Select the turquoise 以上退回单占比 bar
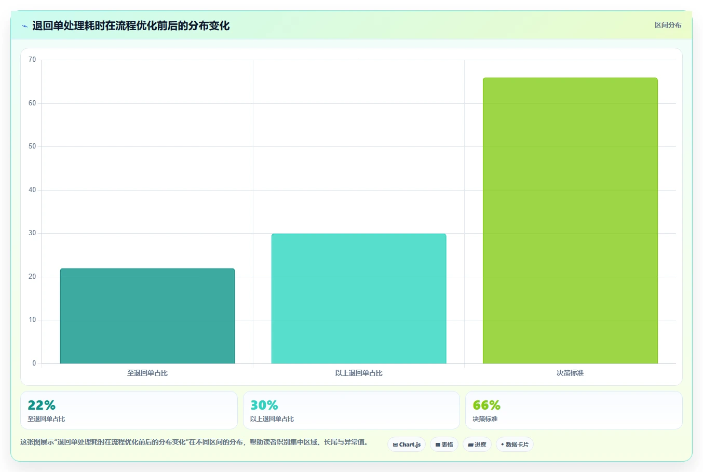This screenshot has width=703, height=472. click(x=359, y=299)
